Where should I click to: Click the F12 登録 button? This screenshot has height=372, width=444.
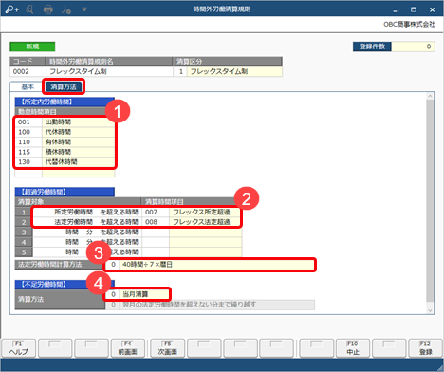(426, 348)
